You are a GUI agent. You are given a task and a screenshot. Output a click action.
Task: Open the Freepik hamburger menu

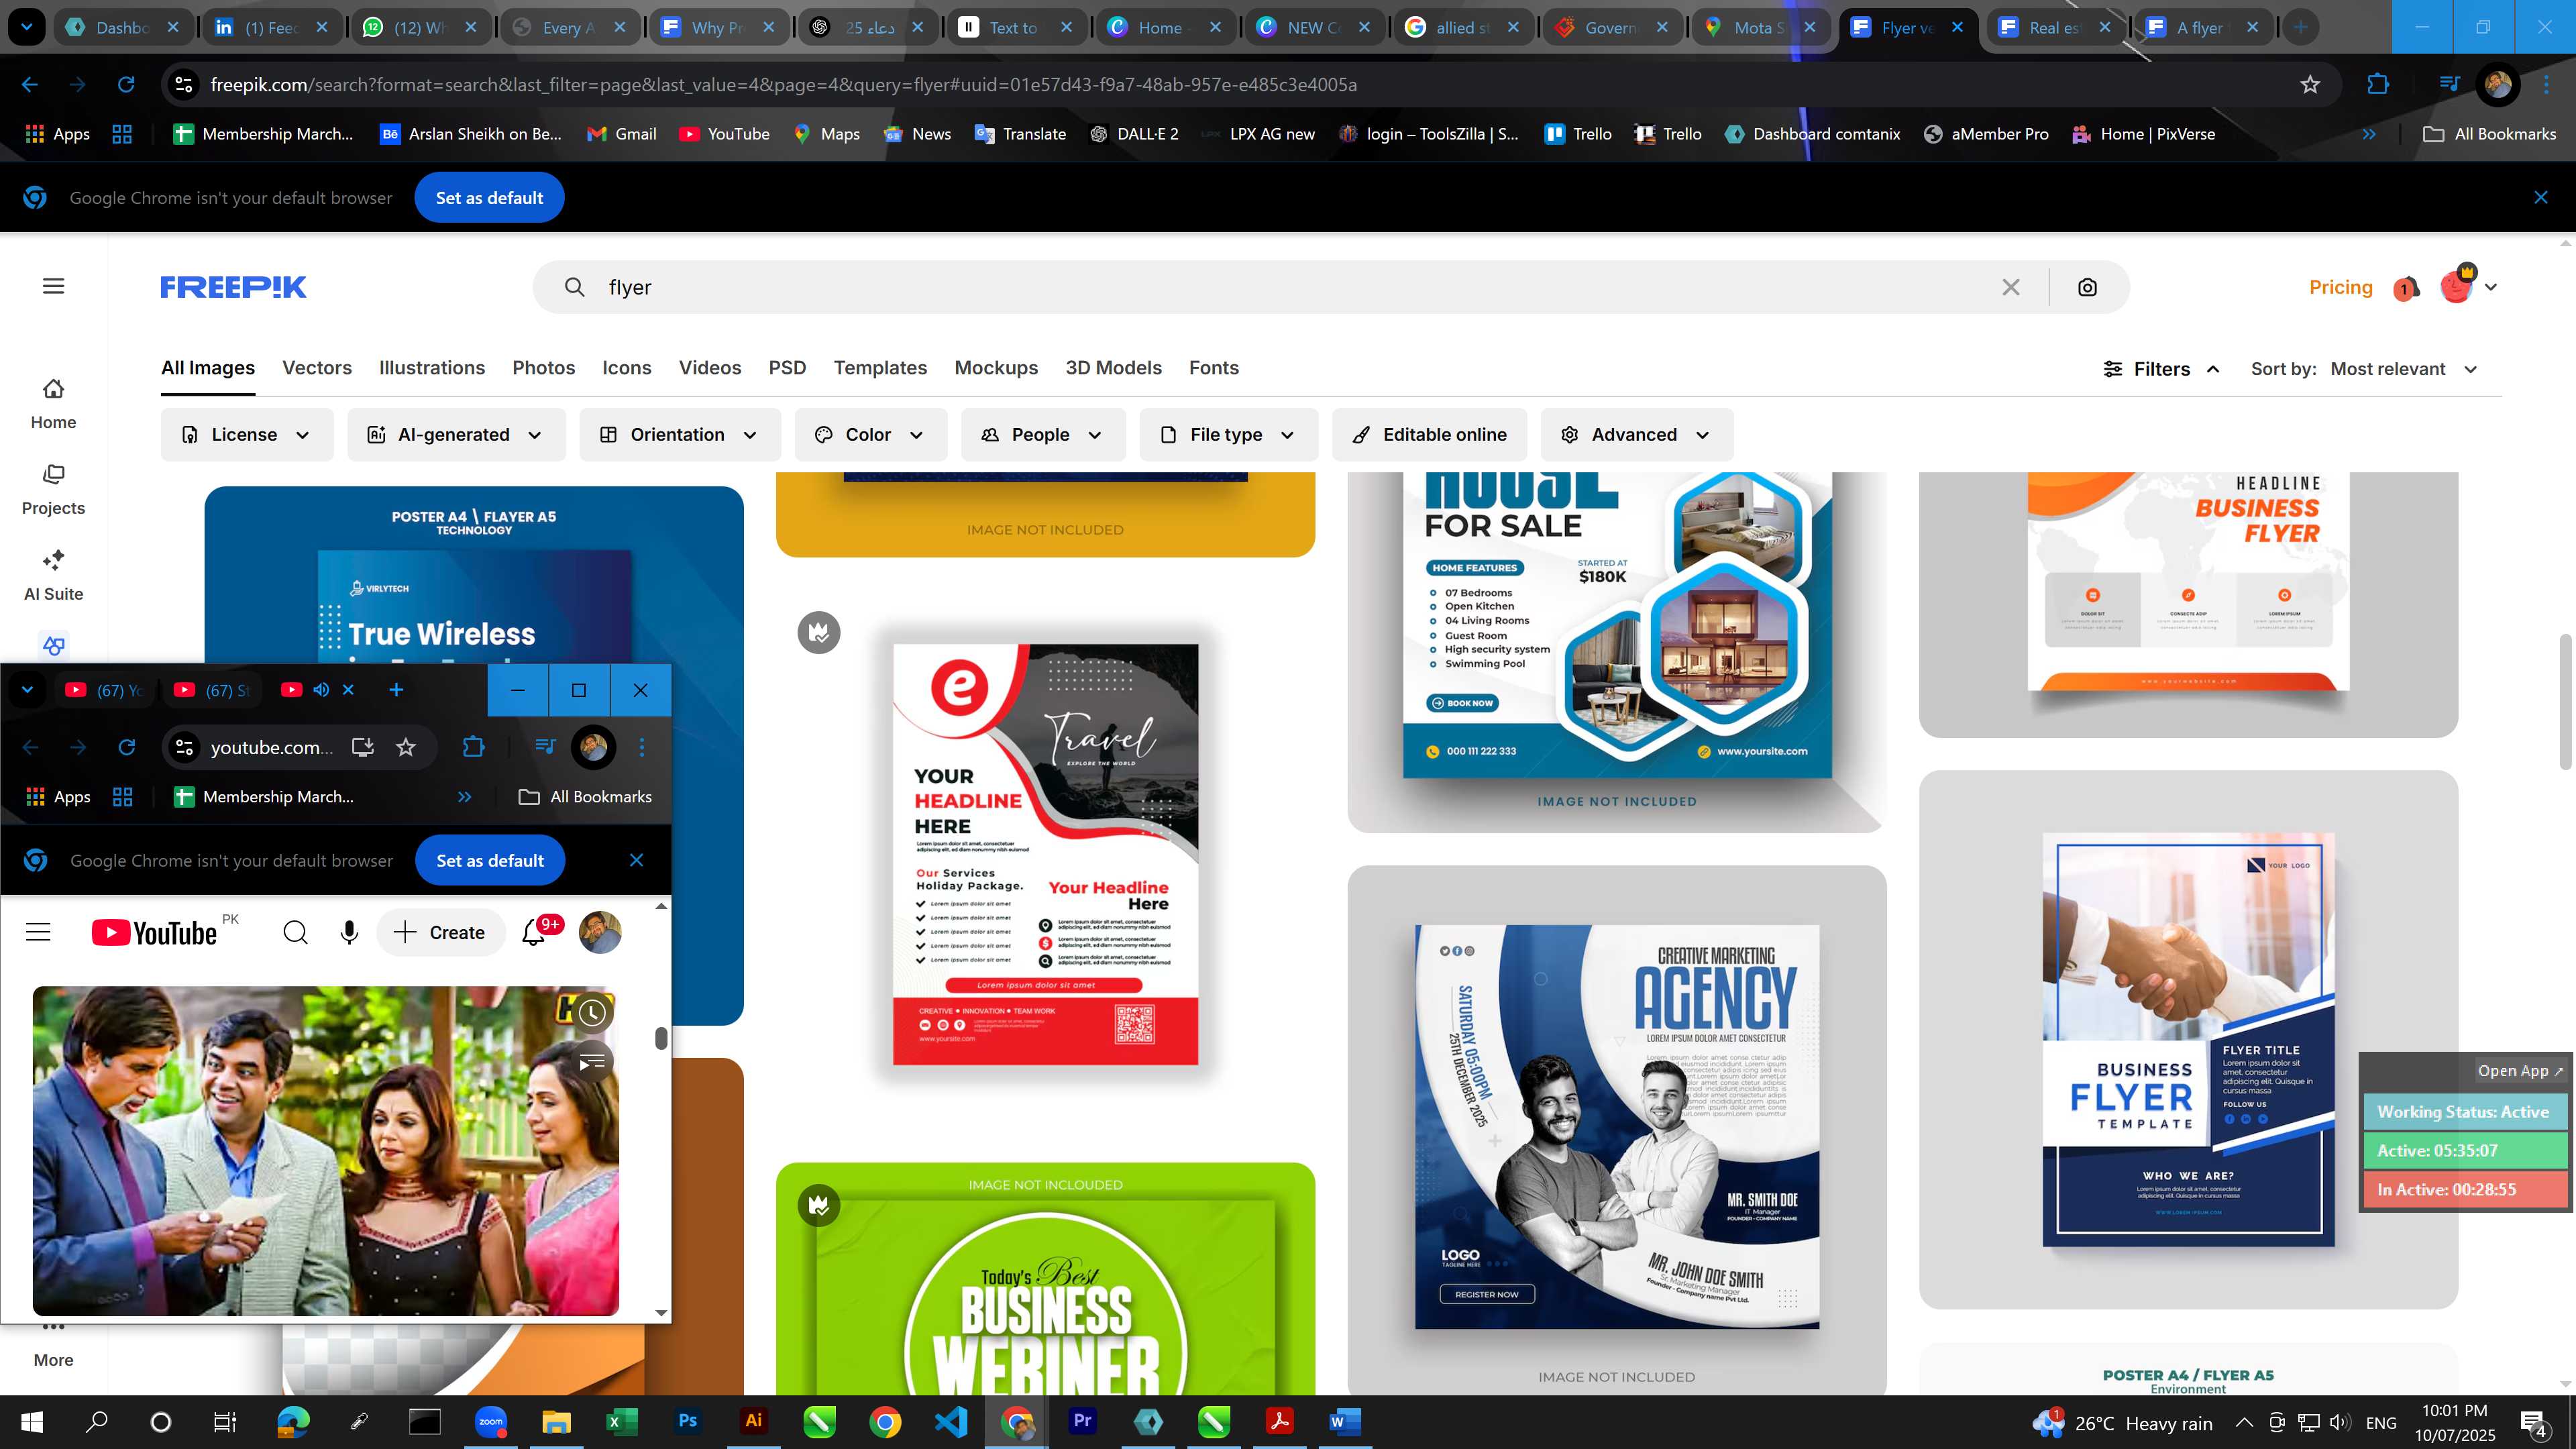coord(54,287)
